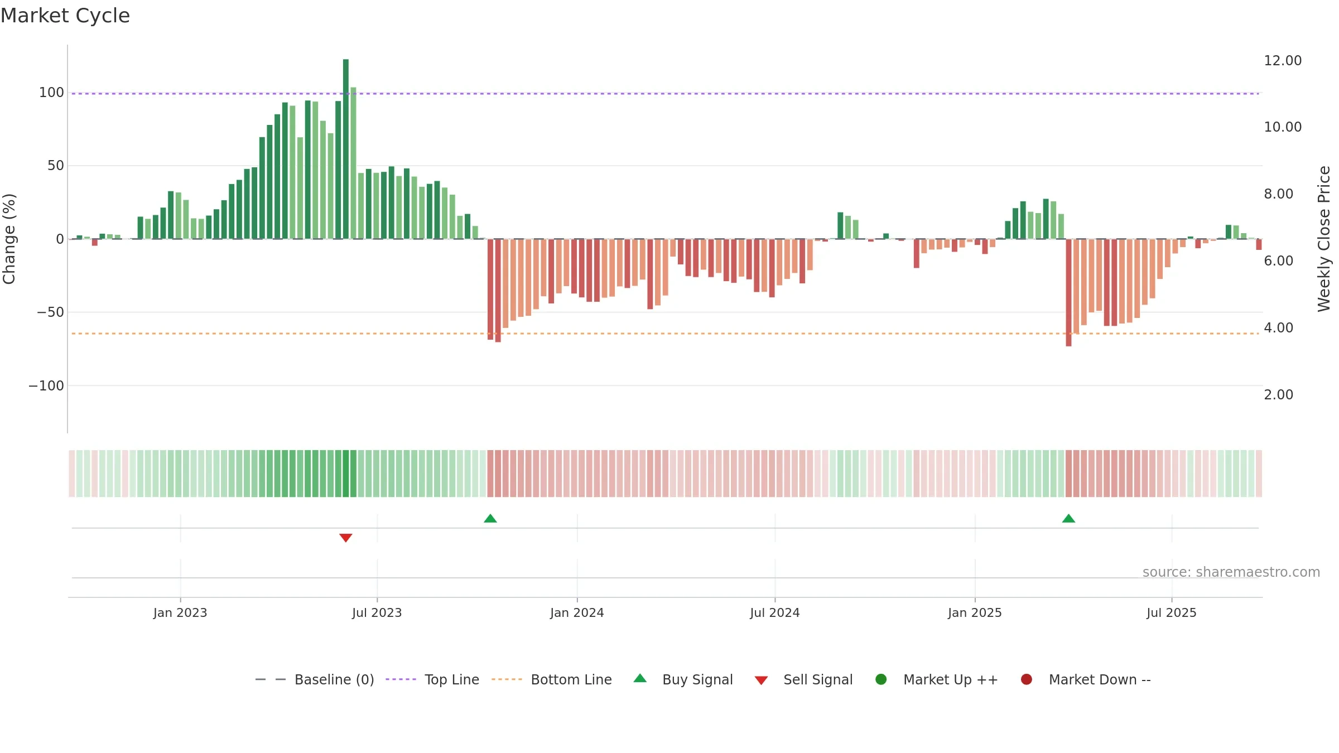1339x753 pixels.
Task: Click the green Market Up legend dot
Action: coord(881,679)
